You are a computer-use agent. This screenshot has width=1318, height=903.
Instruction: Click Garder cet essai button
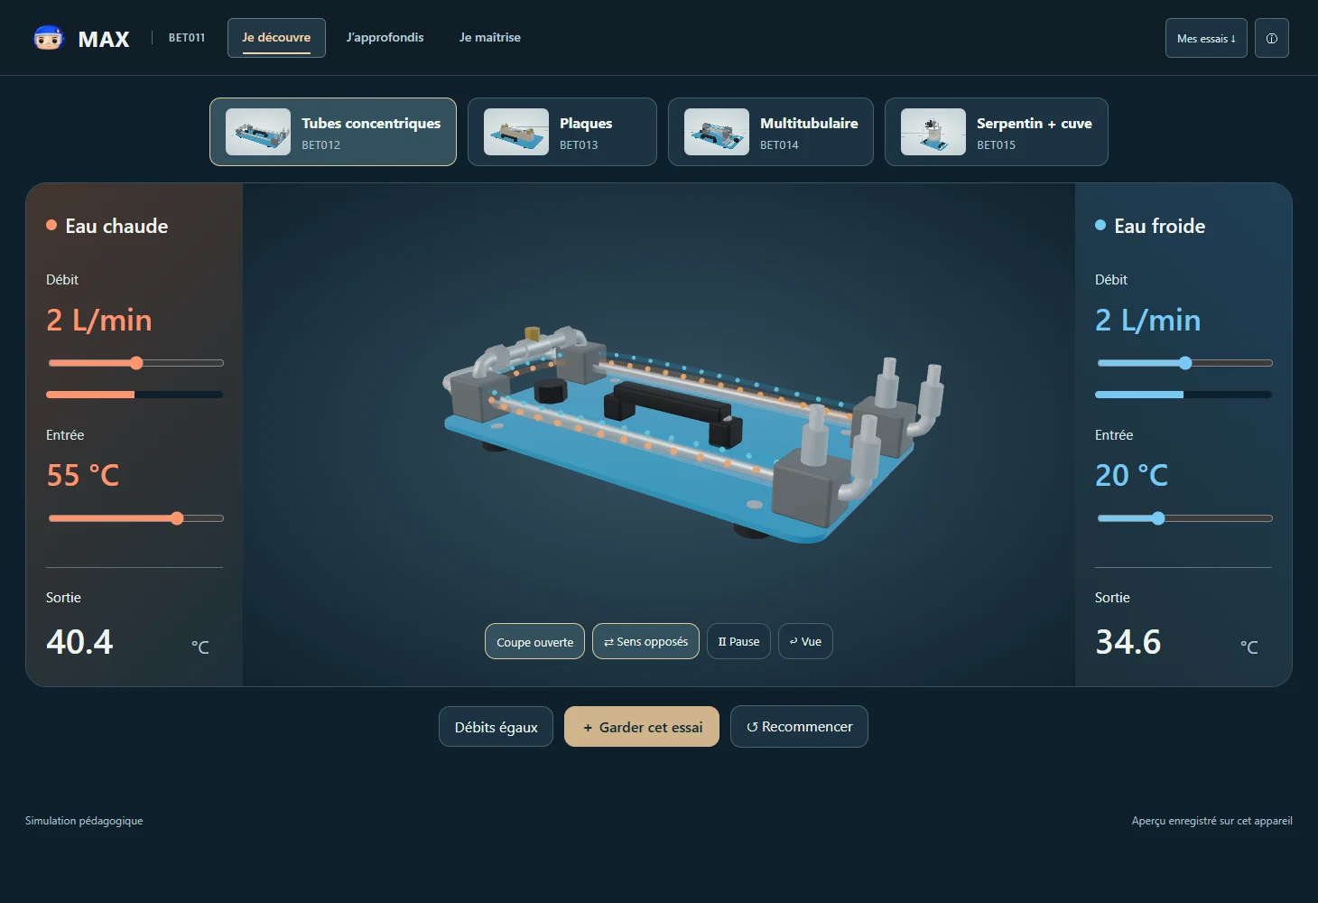pos(642,727)
